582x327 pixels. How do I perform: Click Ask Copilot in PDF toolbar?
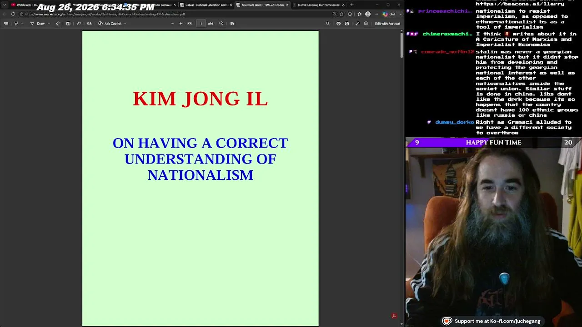tap(110, 24)
